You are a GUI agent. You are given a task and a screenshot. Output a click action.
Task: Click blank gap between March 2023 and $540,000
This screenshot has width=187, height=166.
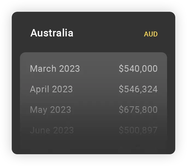[99, 68]
